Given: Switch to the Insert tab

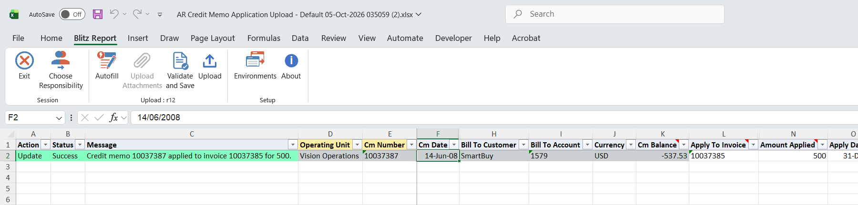Looking at the screenshot, I should 138,38.
